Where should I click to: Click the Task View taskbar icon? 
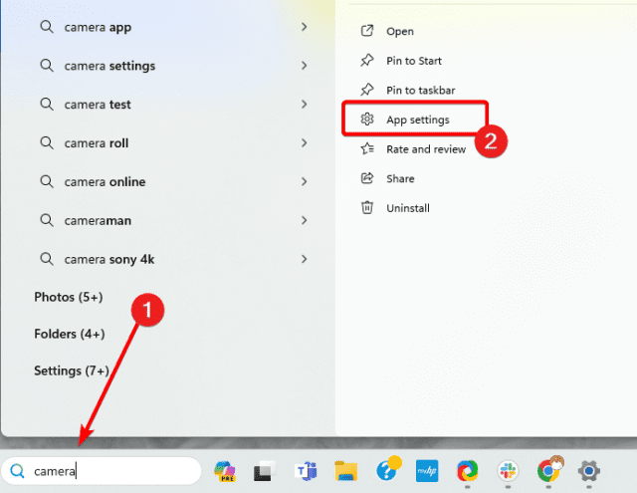pyautogui.click(x=263, y=471)
